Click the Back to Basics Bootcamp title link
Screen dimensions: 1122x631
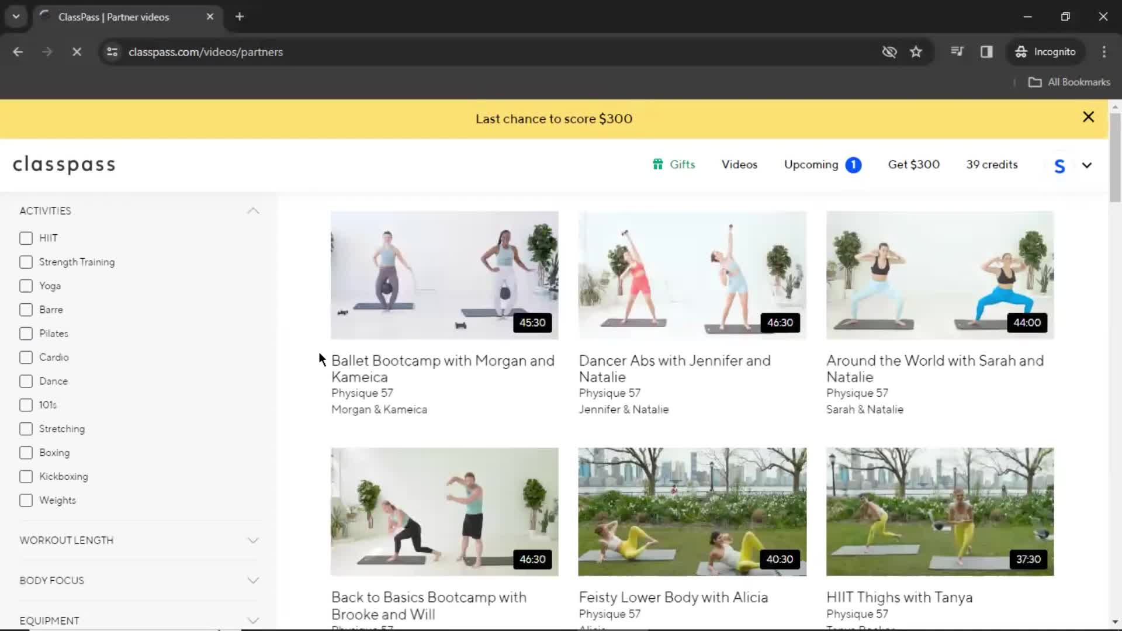point(429,606)
